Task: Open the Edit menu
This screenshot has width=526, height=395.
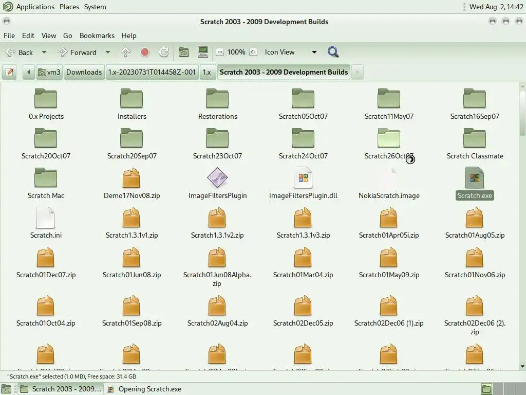Action: click(28, 35)
